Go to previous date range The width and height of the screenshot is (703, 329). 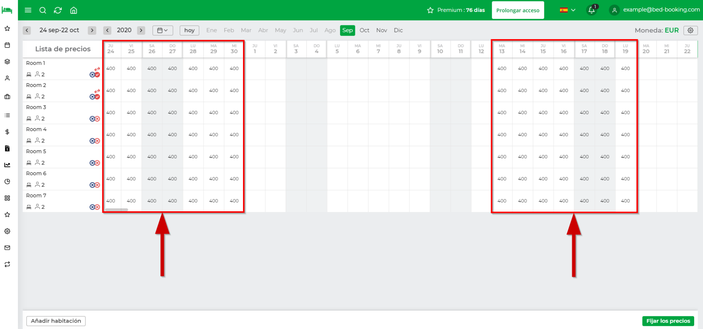click(27, 30)
